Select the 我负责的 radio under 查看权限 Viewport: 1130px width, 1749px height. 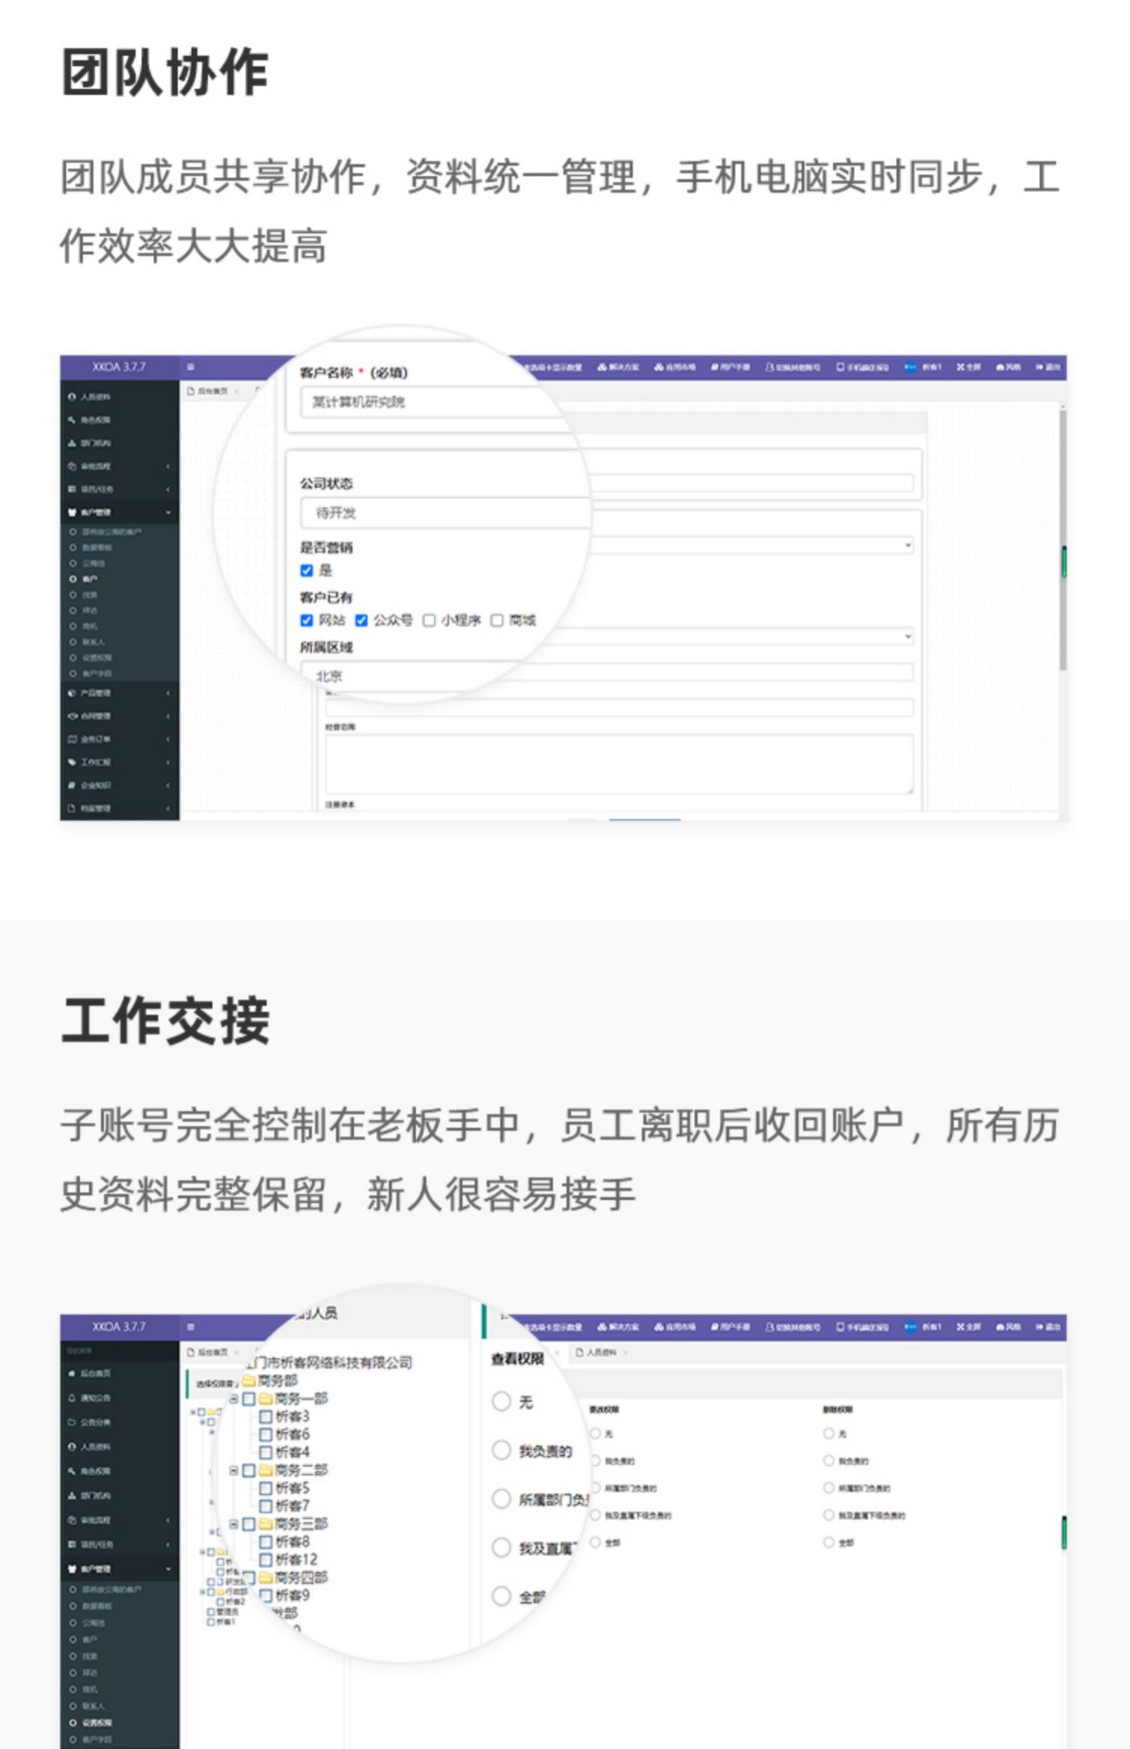point(502,1451)
